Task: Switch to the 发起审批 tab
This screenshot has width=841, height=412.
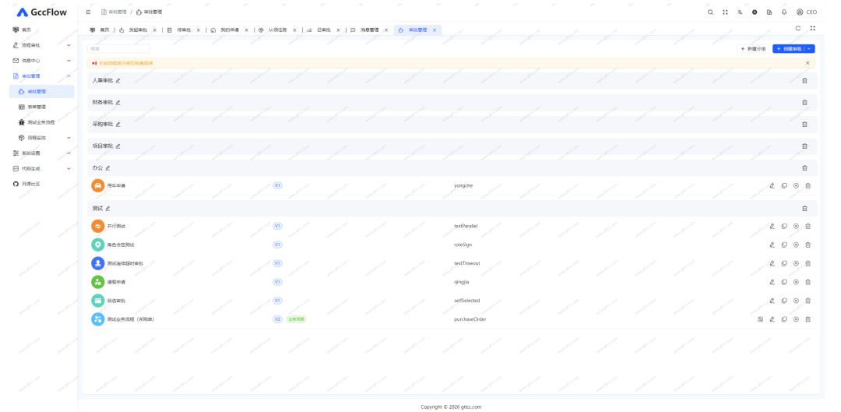Action: (138, 30)
